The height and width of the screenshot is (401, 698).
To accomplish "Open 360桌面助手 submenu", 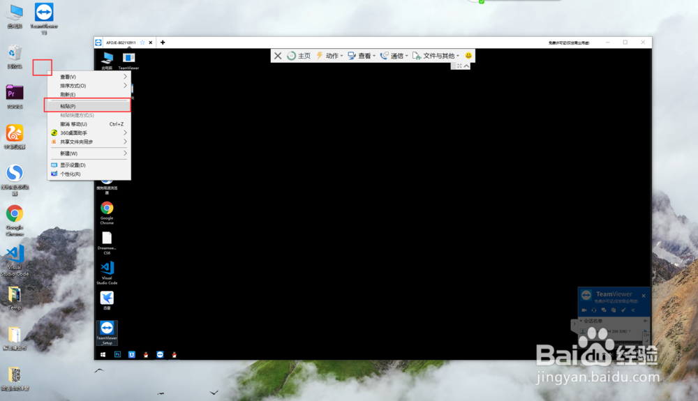I will [89, 133].
